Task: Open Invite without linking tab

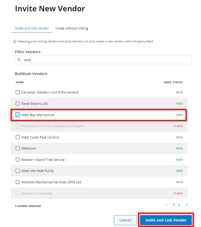Action: point(72,28)
